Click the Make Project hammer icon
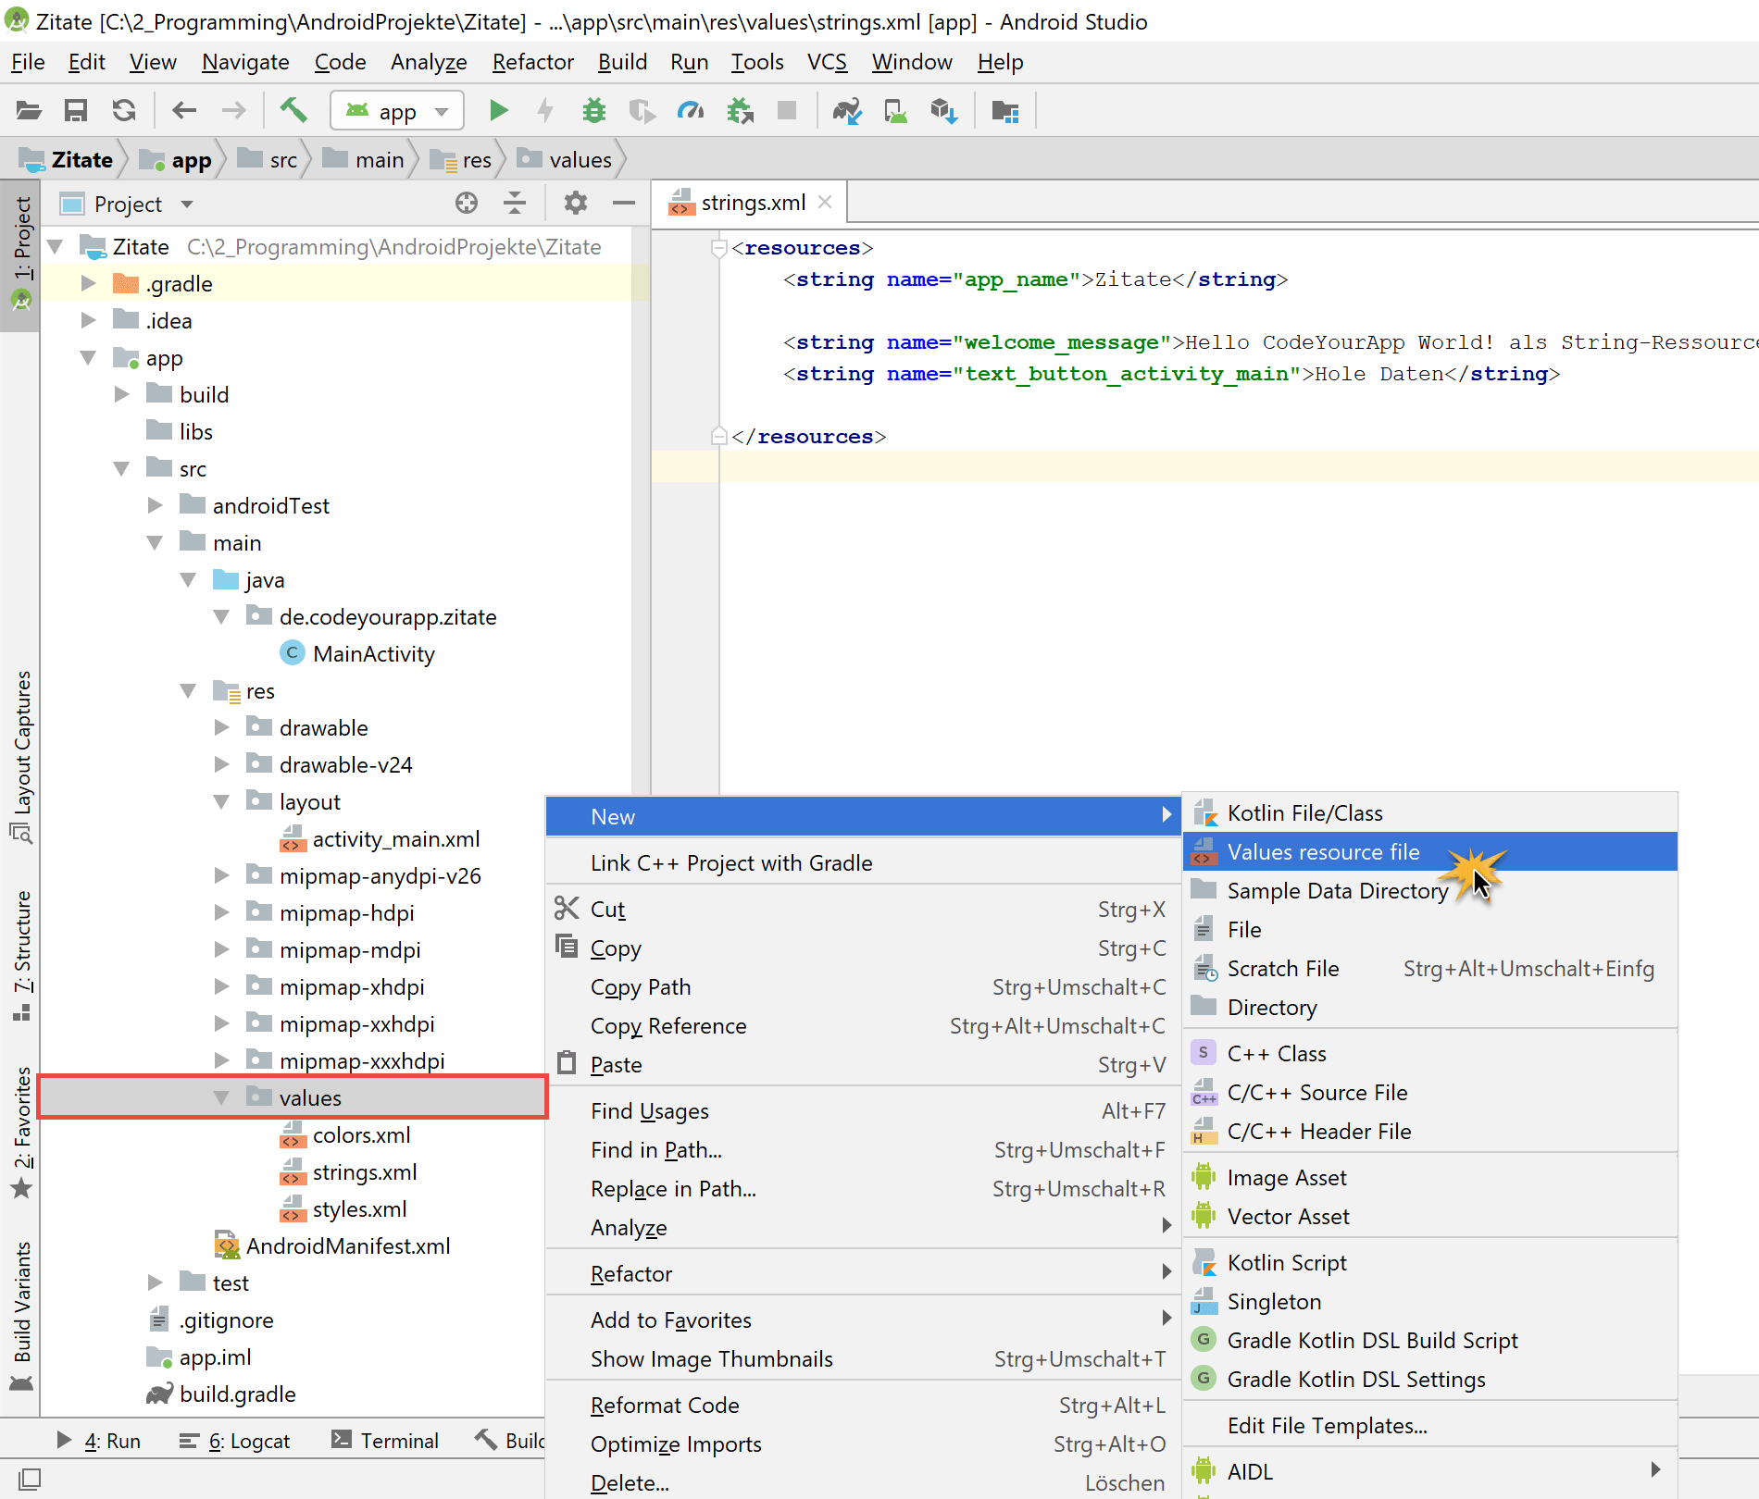The height and width of the screenshot is (1499, 1759). pos(293,111)
